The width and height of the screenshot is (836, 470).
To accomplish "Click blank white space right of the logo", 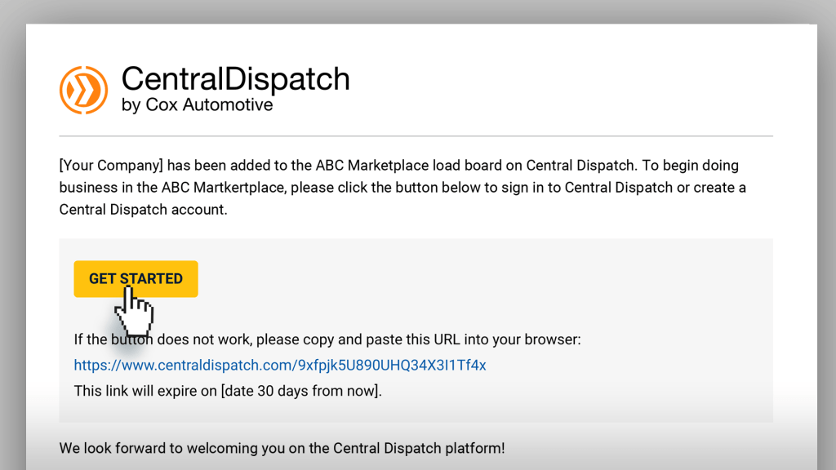I will point(571,86).
